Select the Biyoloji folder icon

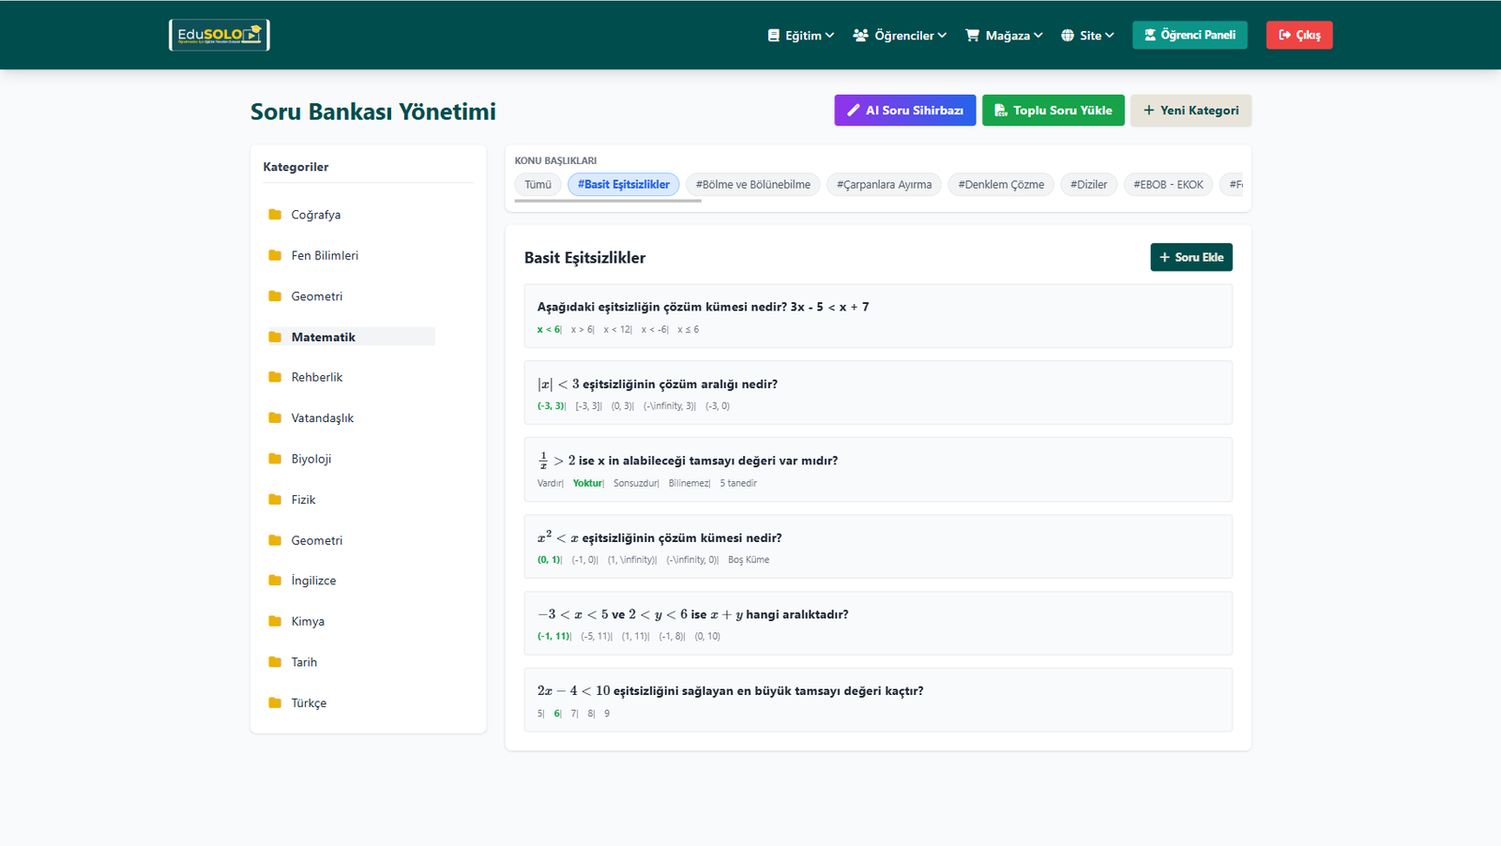pos(275,459)
